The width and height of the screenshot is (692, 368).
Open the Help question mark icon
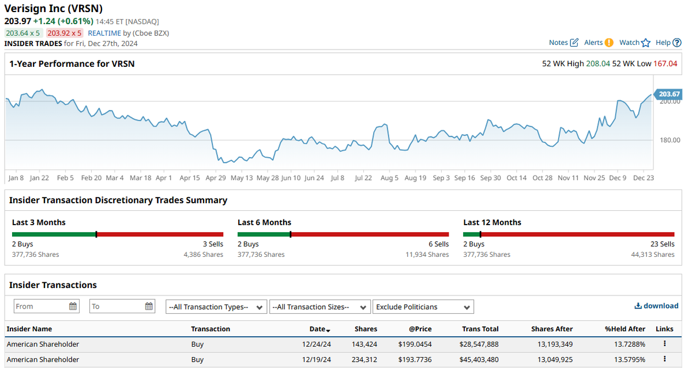click(678, 43)
